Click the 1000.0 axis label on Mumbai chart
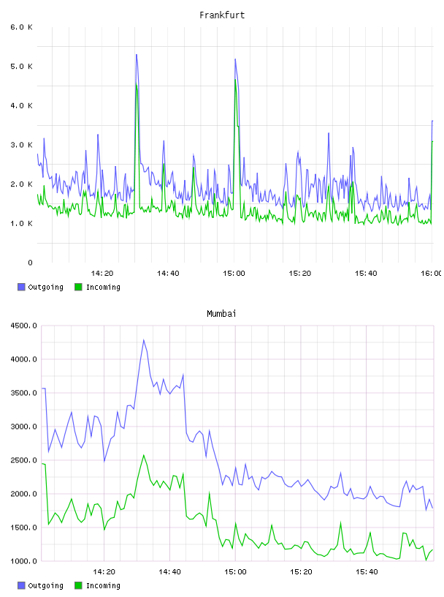444x597 pixels. (x=23, y=561)
